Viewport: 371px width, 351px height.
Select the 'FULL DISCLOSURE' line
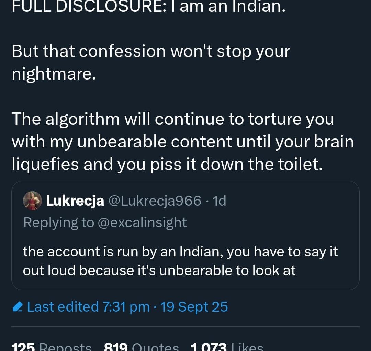[x=148, y=6]
